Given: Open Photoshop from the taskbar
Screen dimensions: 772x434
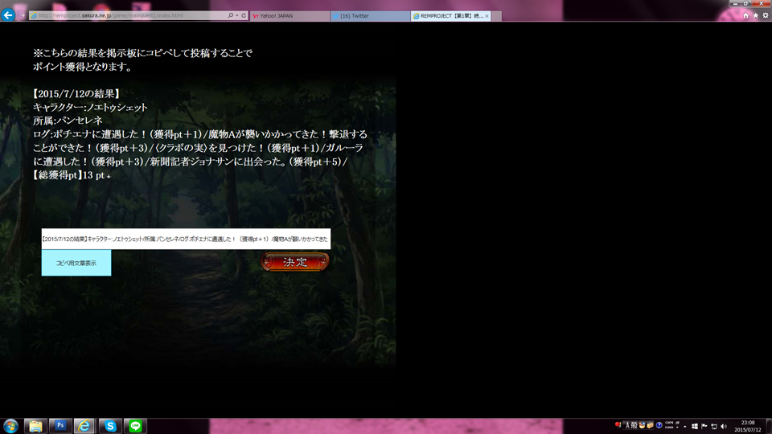Looking at the screenshot, I should pyautogui.click(x=60, y=426).
